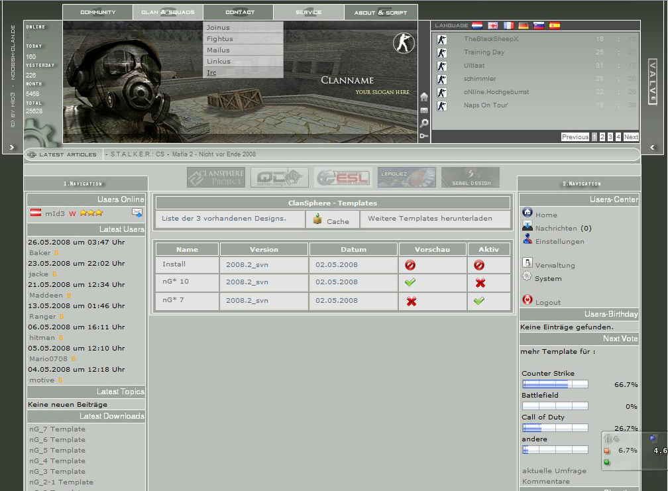Switch to German via the flag
Image resolution: width=668 pixels, height=491 pixels.
pos(524,26)
